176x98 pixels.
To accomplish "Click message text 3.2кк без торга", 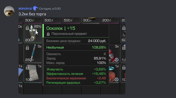I will (x=32, y=14).
